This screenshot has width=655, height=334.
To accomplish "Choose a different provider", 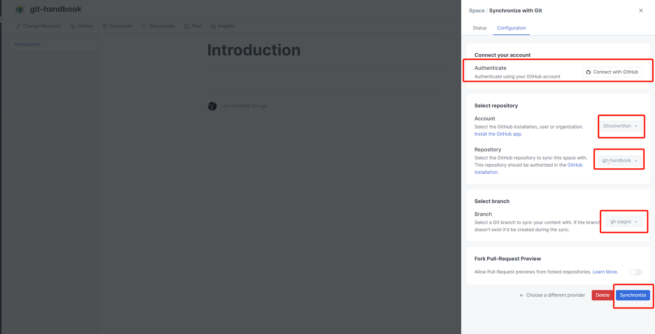I will tap(552, 295).
